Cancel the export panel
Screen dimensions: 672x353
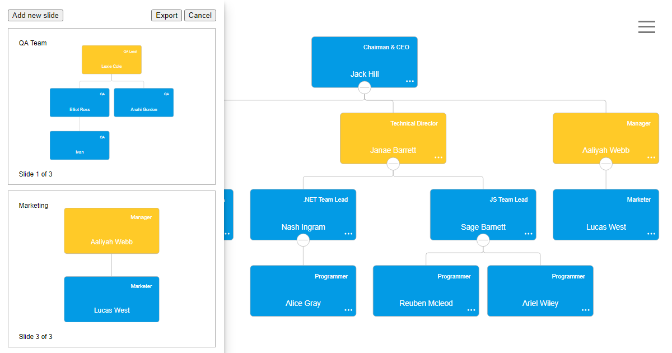click(200, 15)
